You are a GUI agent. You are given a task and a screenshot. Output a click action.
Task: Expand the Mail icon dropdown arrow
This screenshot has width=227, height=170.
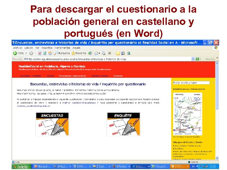pyautogui.click(x=99, y=54)
